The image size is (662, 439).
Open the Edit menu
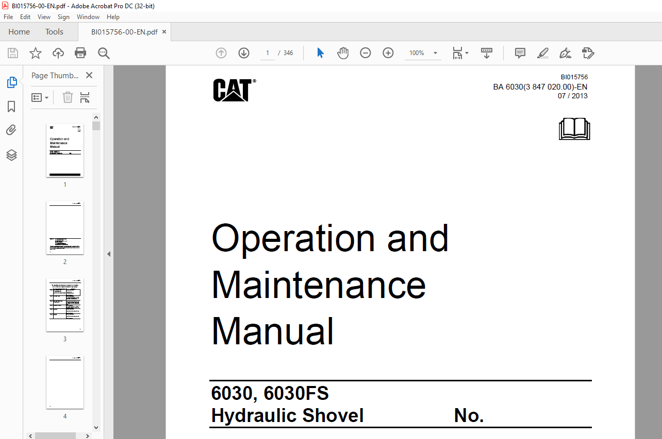point(25,17)
